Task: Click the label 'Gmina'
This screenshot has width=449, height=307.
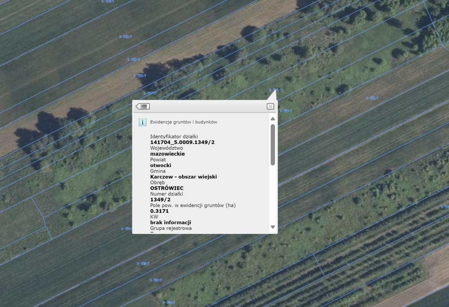Action: pos(158,171)
